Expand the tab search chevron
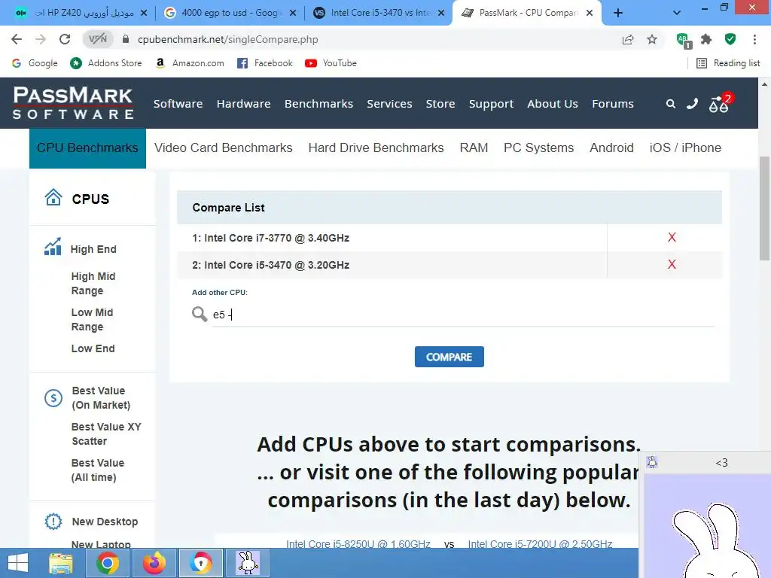This screenshot has width=771, height=578. pyautogui.click(x=677, y=13)
